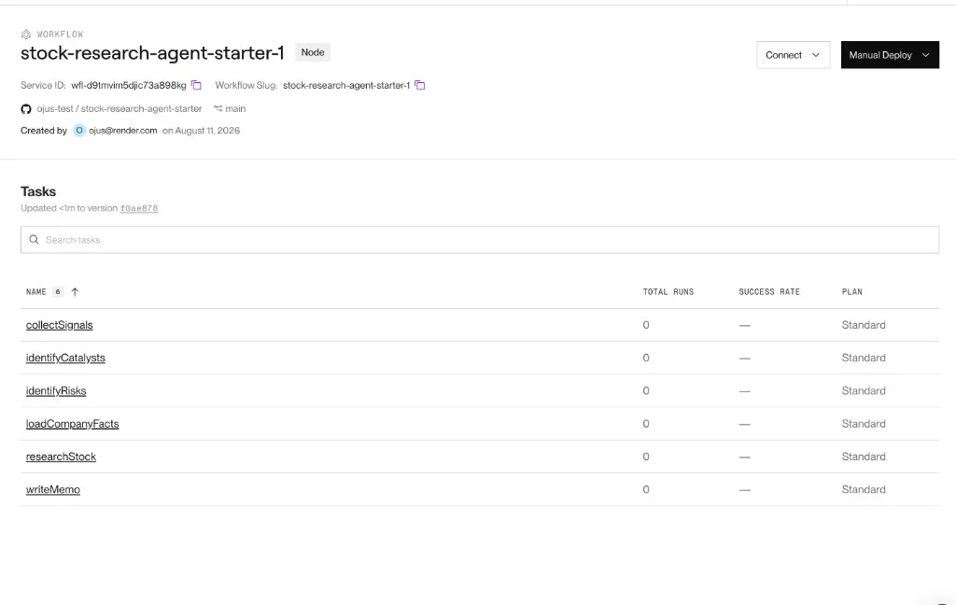Click Standard plan in collectSignals row
This screenshot has height=605, width=956.
tap(864, 325)
